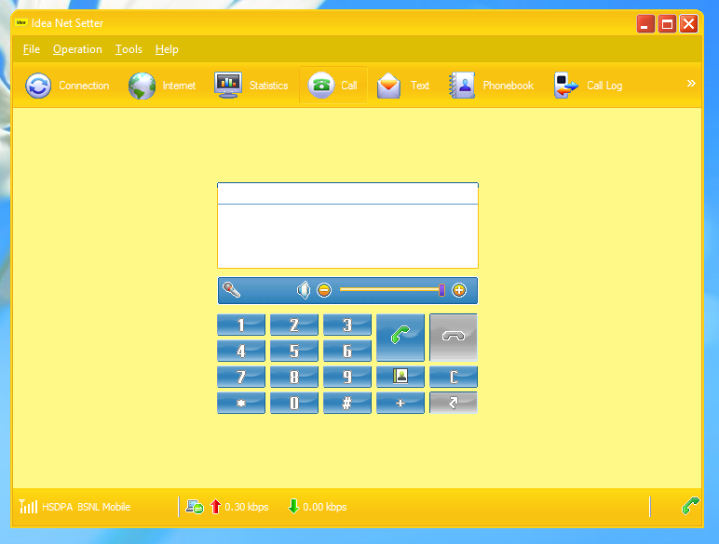Viewport: 719px width, 544px height.
Task: Click the gray redirect arrow key
Action: [454, 403]
